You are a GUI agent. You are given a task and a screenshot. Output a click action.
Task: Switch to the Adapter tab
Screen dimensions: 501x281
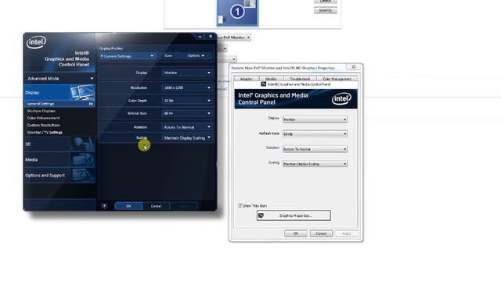246,78
